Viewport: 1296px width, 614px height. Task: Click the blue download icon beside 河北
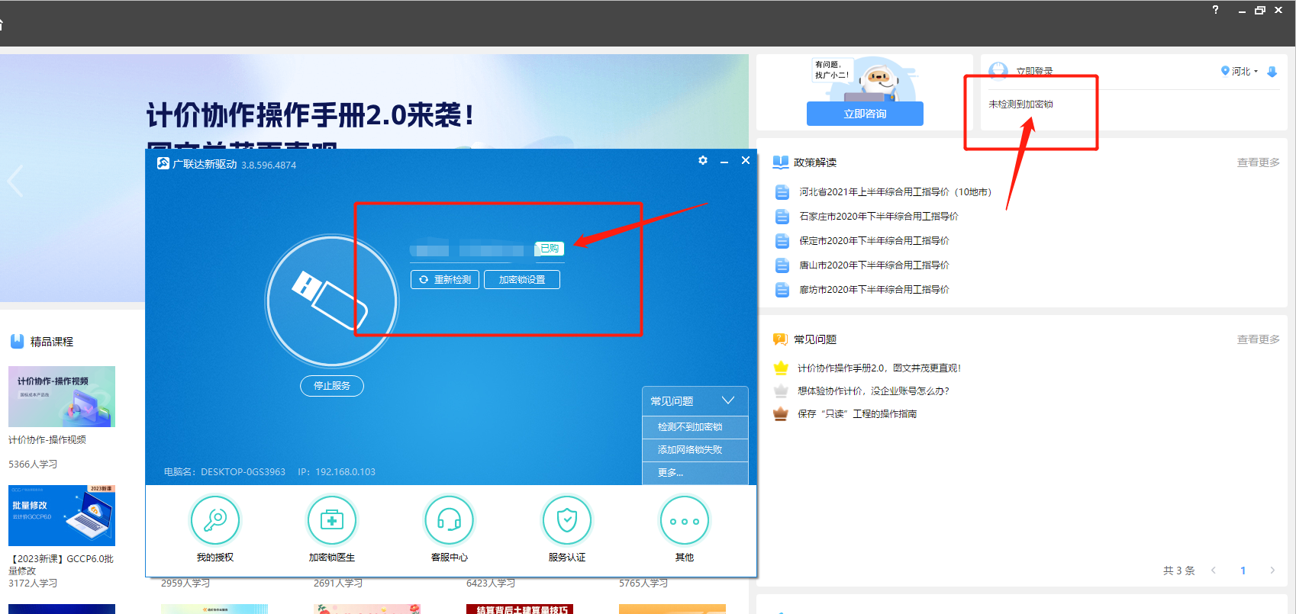tap(1272, 72)
